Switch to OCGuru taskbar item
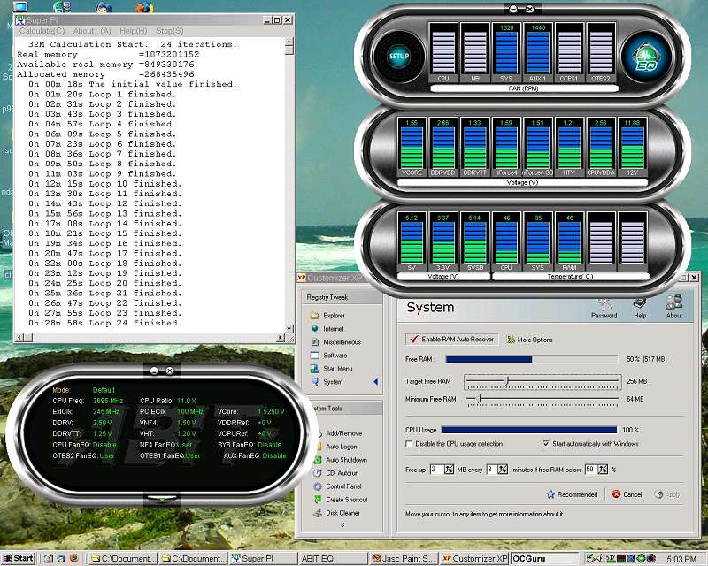 click(x=544, y=558)
